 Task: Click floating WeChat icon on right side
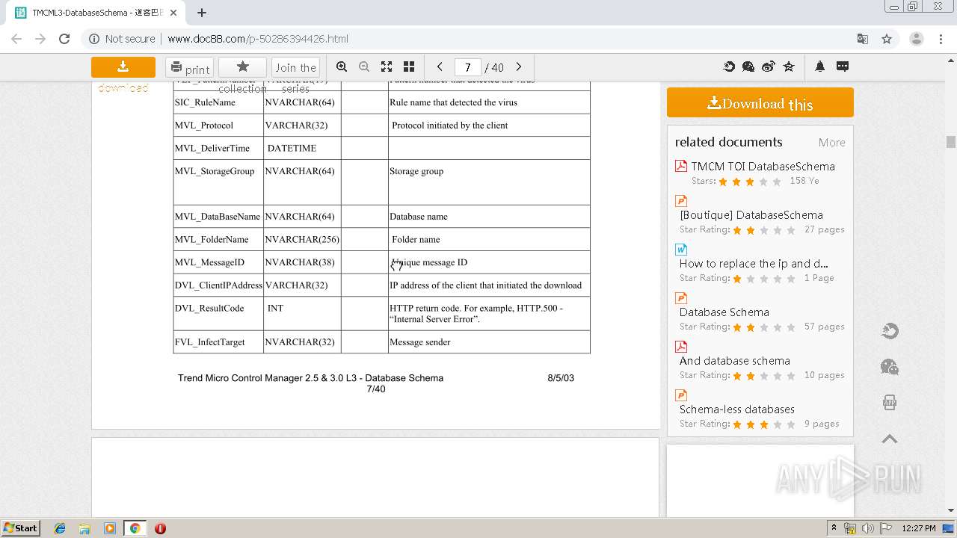pyautogui.click(x=890, y=367)
